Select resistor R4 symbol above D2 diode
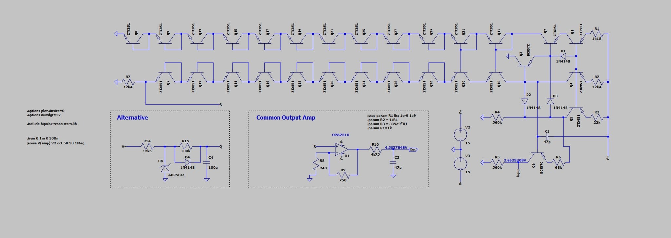The width and height of the screenshot is (671, 238). pyautogui.click(x=497, y=117)
